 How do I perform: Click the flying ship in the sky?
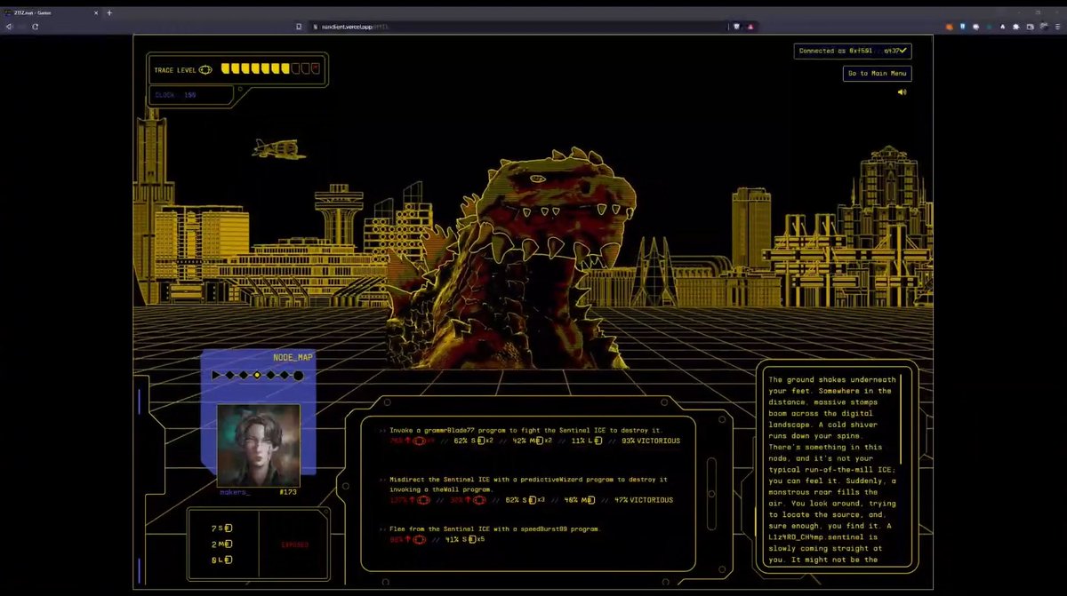tap(278, 148)
